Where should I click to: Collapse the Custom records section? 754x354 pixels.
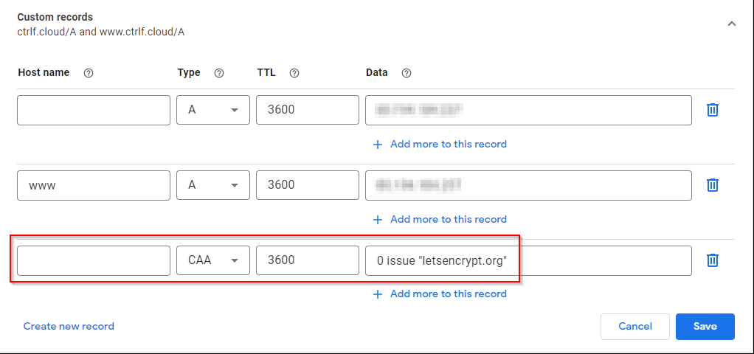click(731, 24)
